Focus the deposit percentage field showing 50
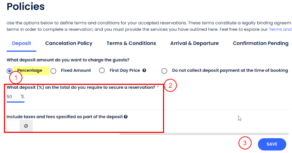 (11, 96)
